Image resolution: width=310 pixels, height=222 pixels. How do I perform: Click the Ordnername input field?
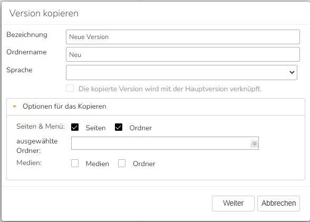point(182,54)
